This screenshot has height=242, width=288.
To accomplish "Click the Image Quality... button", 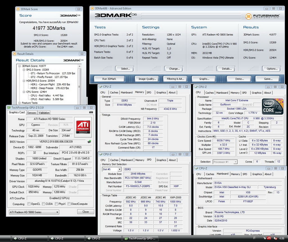I will pos(147,79).
